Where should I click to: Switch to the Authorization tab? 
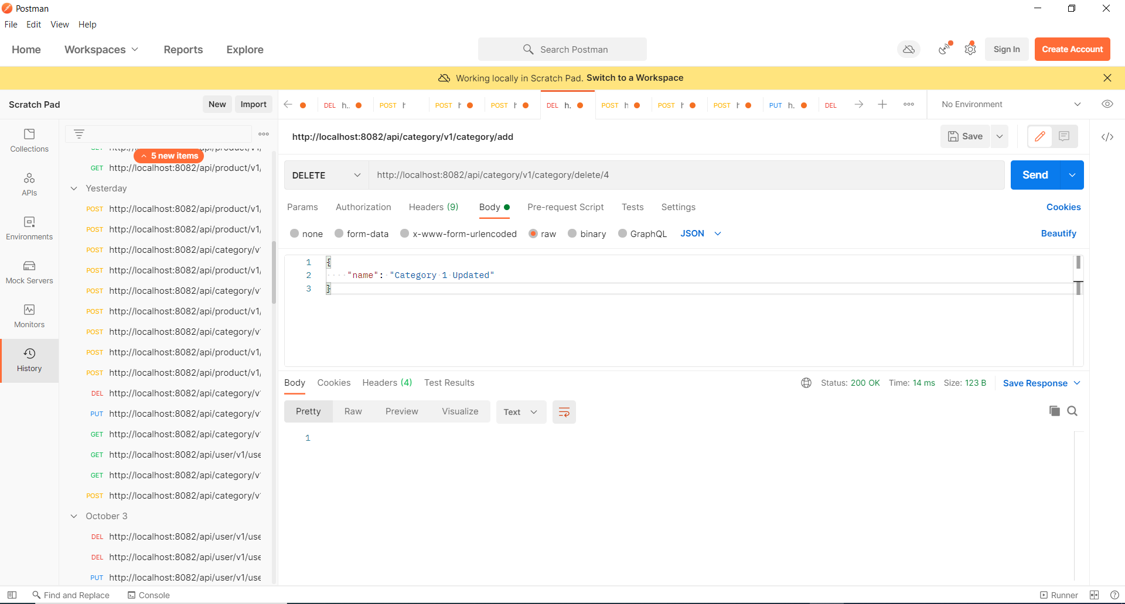tap(363, 207)
